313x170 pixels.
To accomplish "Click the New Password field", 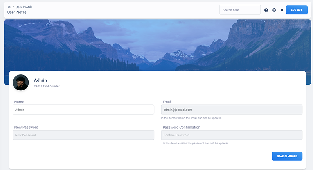I will pyautogui.click(x=83, y=135).
